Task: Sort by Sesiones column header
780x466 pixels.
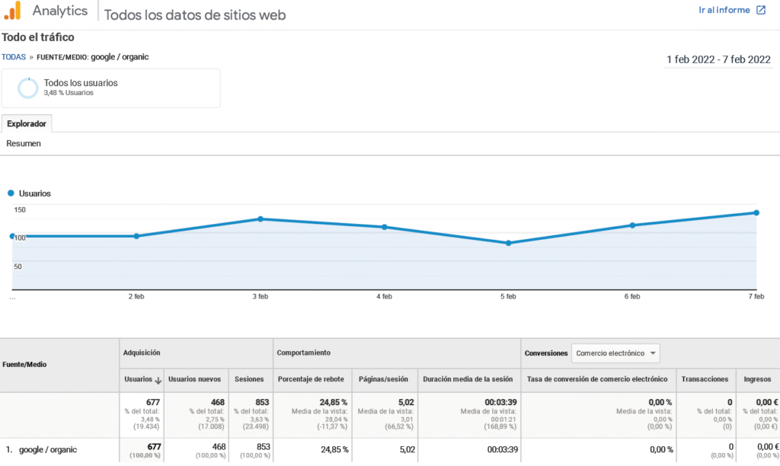Action: (x=249, y=379)
